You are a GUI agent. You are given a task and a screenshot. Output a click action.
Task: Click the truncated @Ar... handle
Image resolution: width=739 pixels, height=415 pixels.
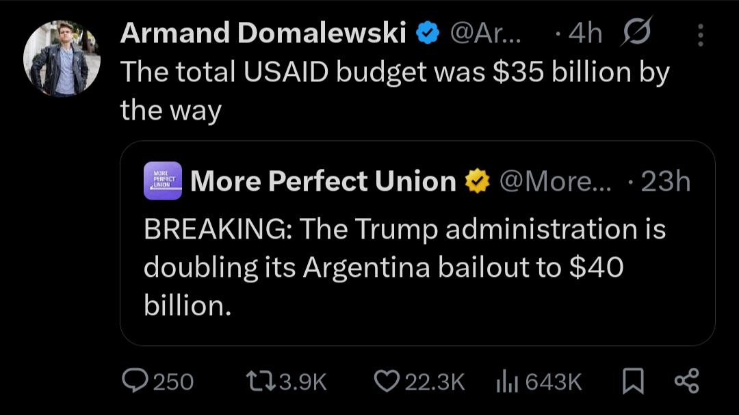tap(485, 34)
